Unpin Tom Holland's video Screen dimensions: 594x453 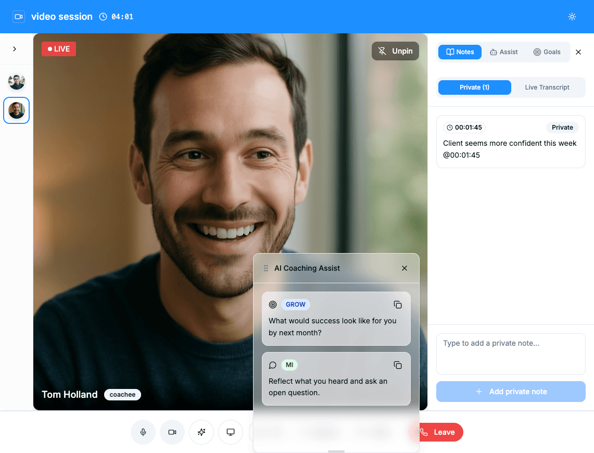pos(395,51)
